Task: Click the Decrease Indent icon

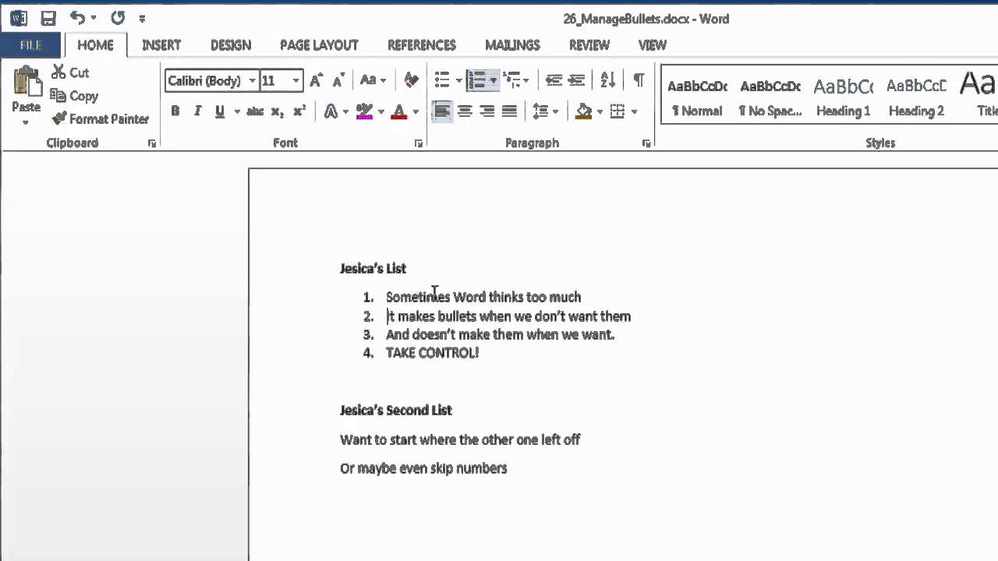Action: 554,80
